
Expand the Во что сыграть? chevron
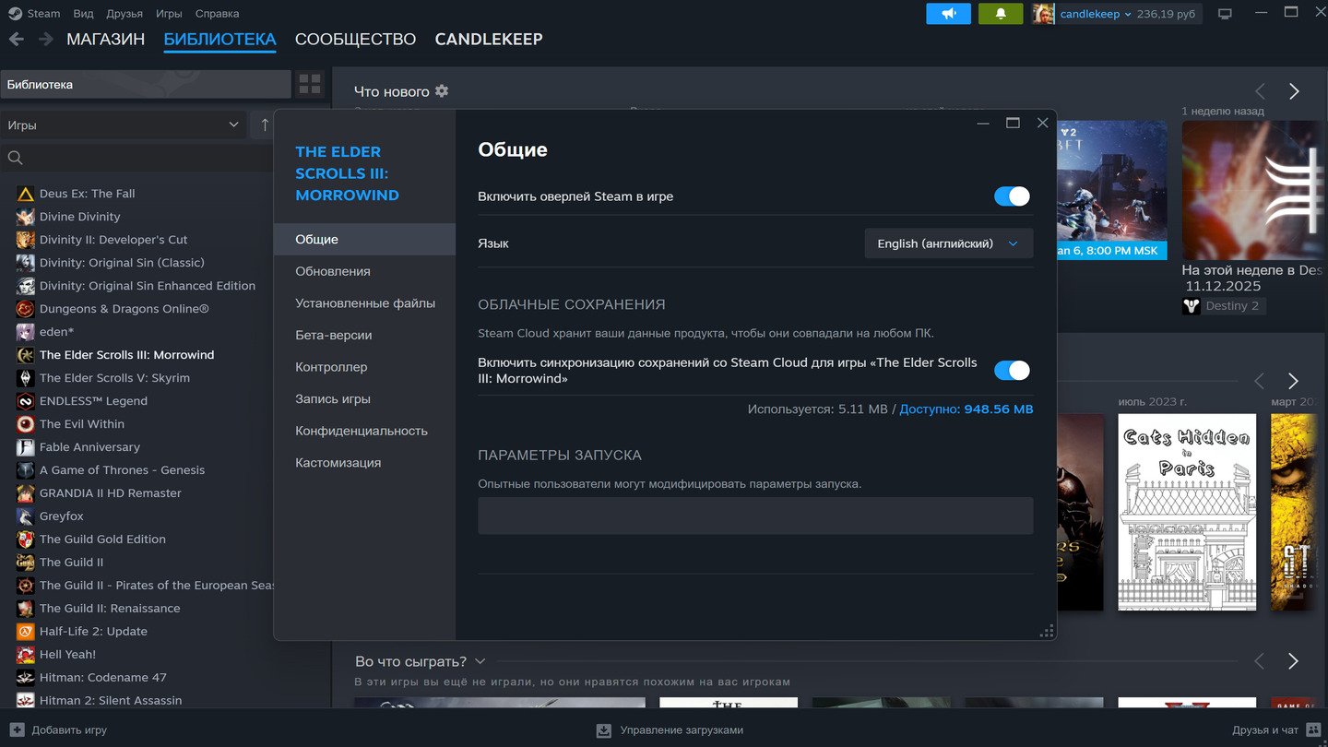pos(480,661)
